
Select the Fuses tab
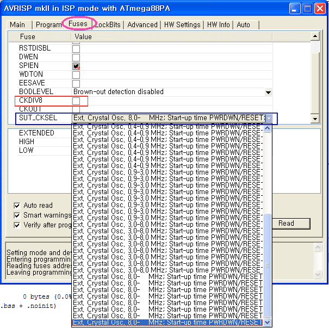point(78,24)
